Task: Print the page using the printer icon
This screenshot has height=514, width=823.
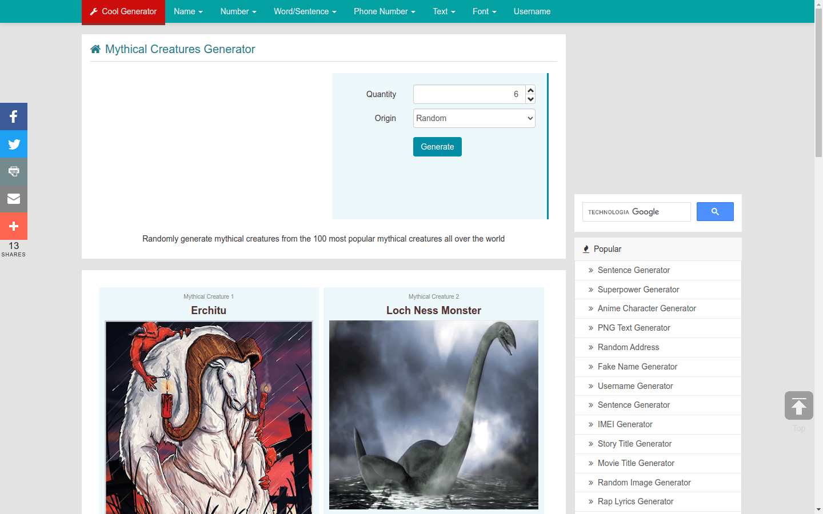Action: tap(13, 171)
